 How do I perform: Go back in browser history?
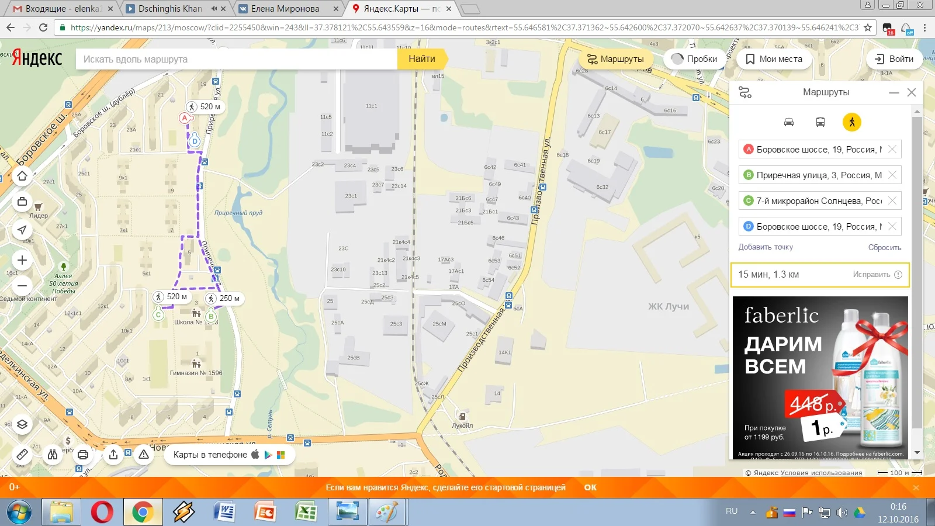[10, 27]
